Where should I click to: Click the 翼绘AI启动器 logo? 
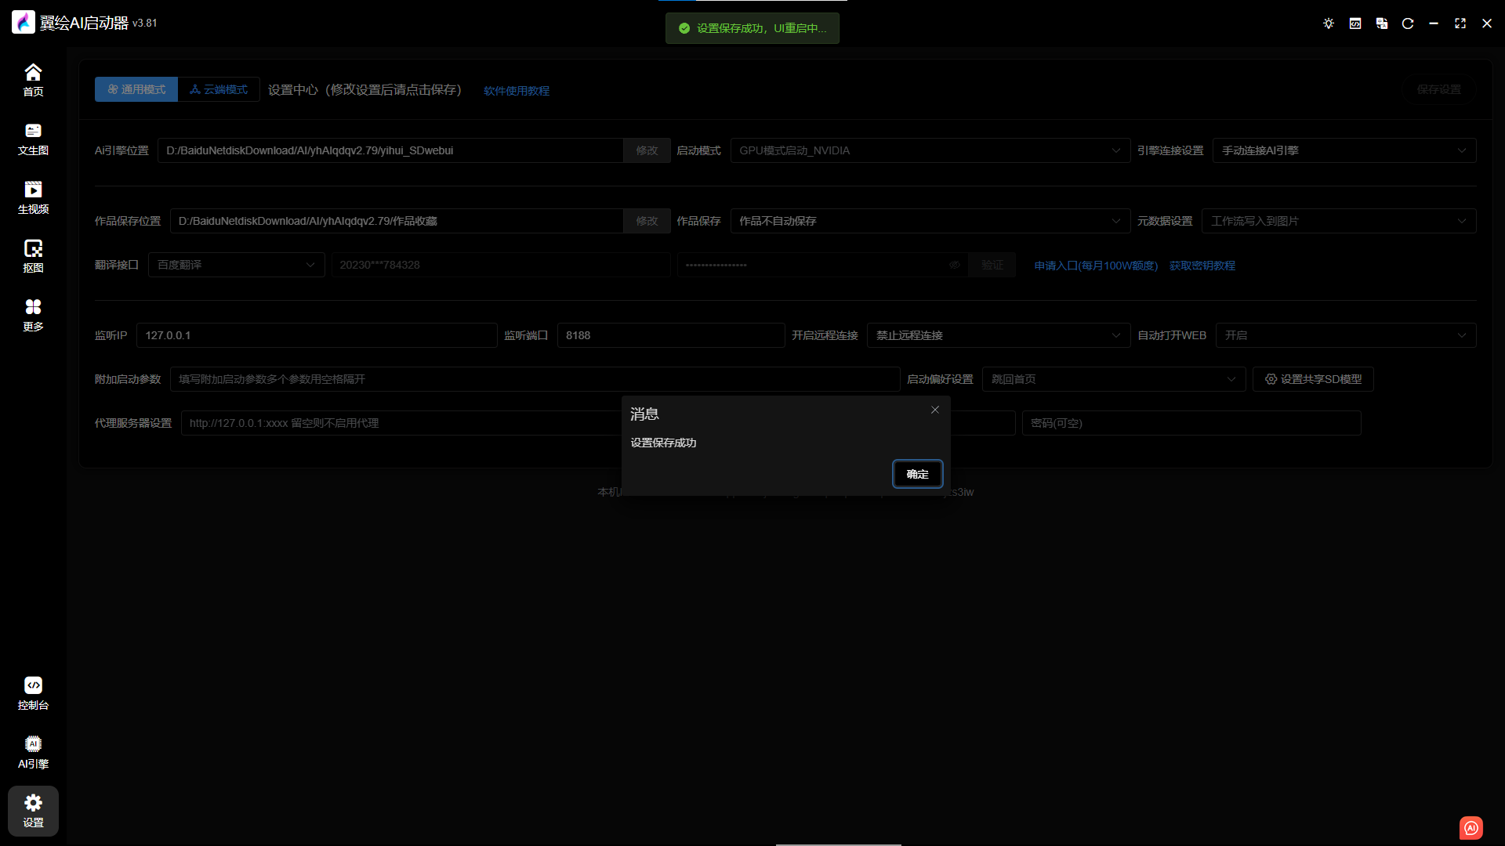pyautogui.click(x=24, y=23)
